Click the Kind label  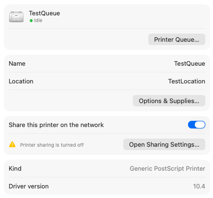click(x=15, y=168)
